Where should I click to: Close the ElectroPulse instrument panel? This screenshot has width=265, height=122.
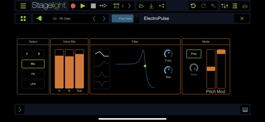(242, 19)
